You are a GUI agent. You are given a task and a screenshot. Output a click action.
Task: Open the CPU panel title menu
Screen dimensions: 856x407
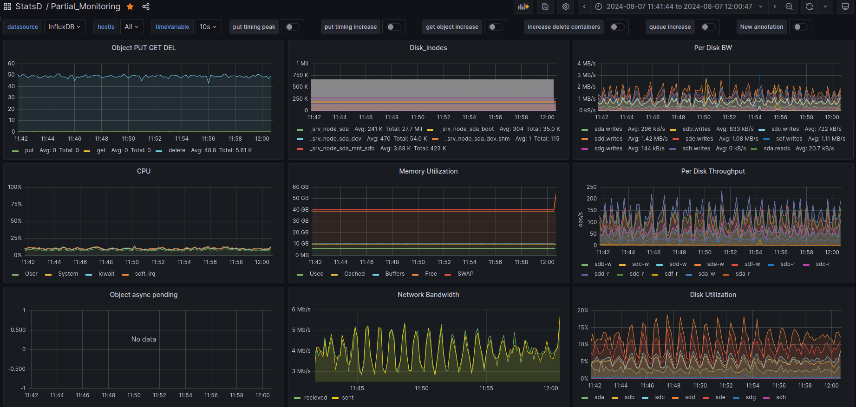pyautogui.click(x=144, y=171)
